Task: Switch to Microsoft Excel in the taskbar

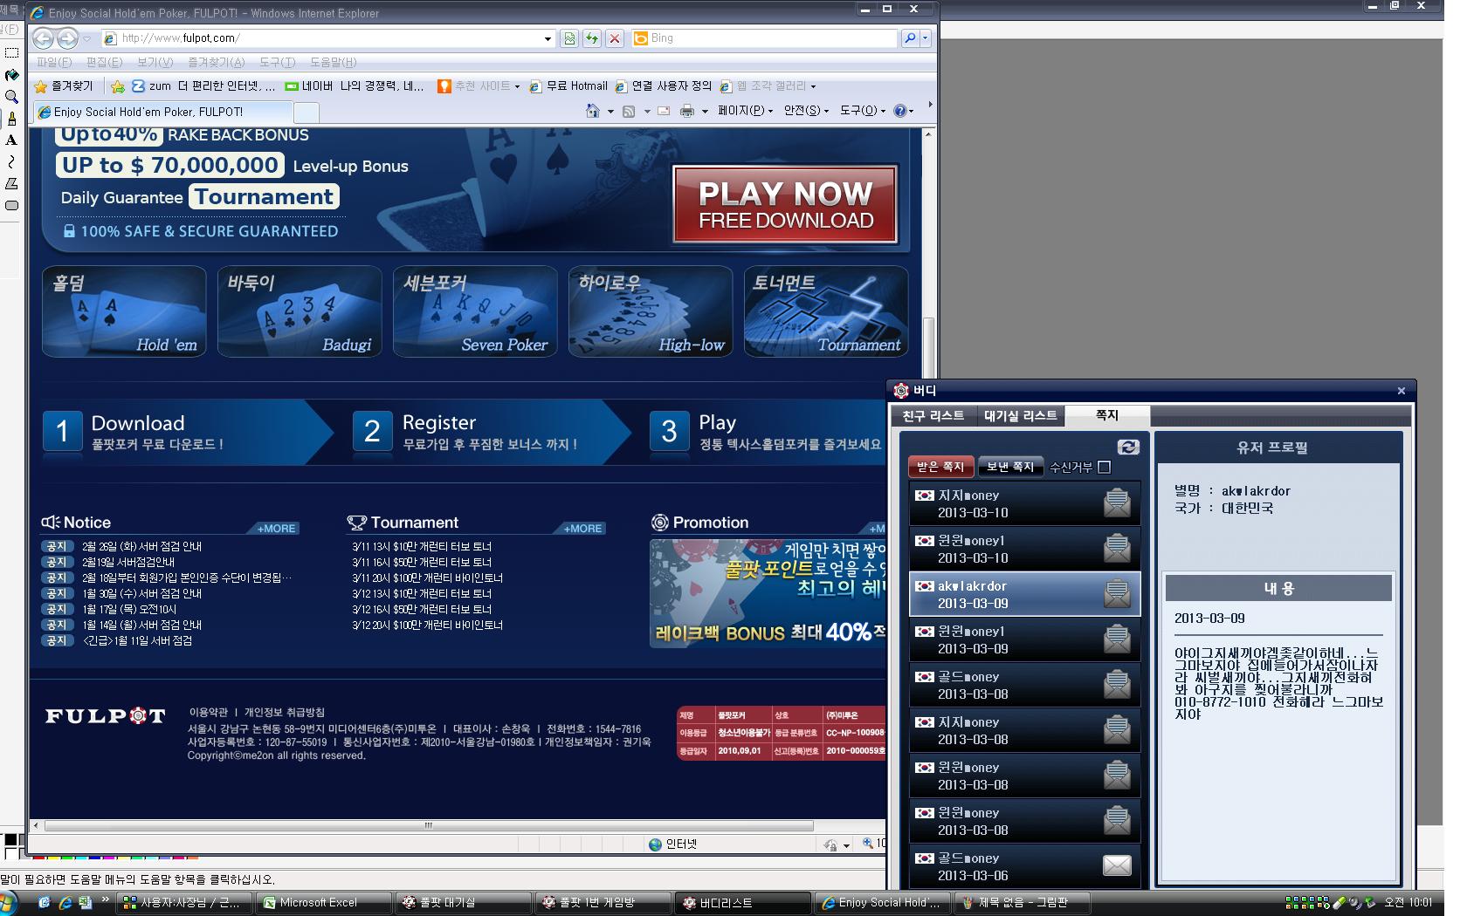Action: coord(326,903)
